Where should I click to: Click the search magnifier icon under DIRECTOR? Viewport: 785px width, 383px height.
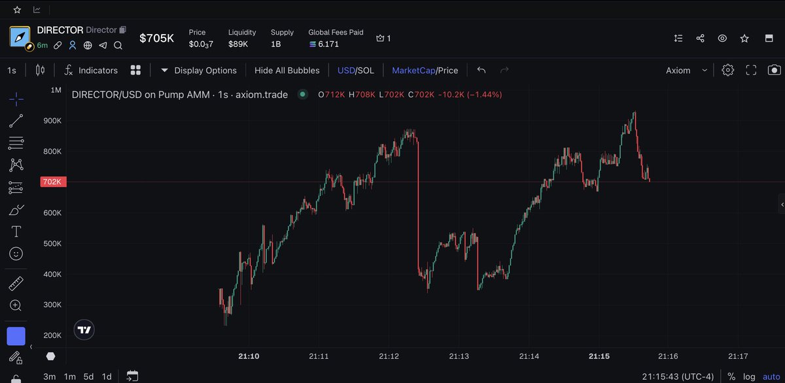[x=118, y=46]
